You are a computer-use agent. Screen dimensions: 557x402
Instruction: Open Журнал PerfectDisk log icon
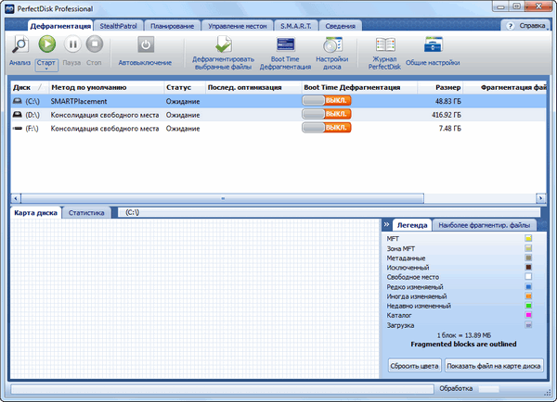(x=385, y=44)
